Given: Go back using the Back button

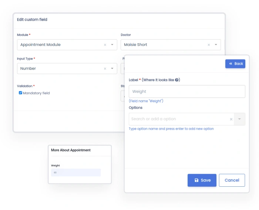Looking at the screenshot, I should (x=235, y=64).
